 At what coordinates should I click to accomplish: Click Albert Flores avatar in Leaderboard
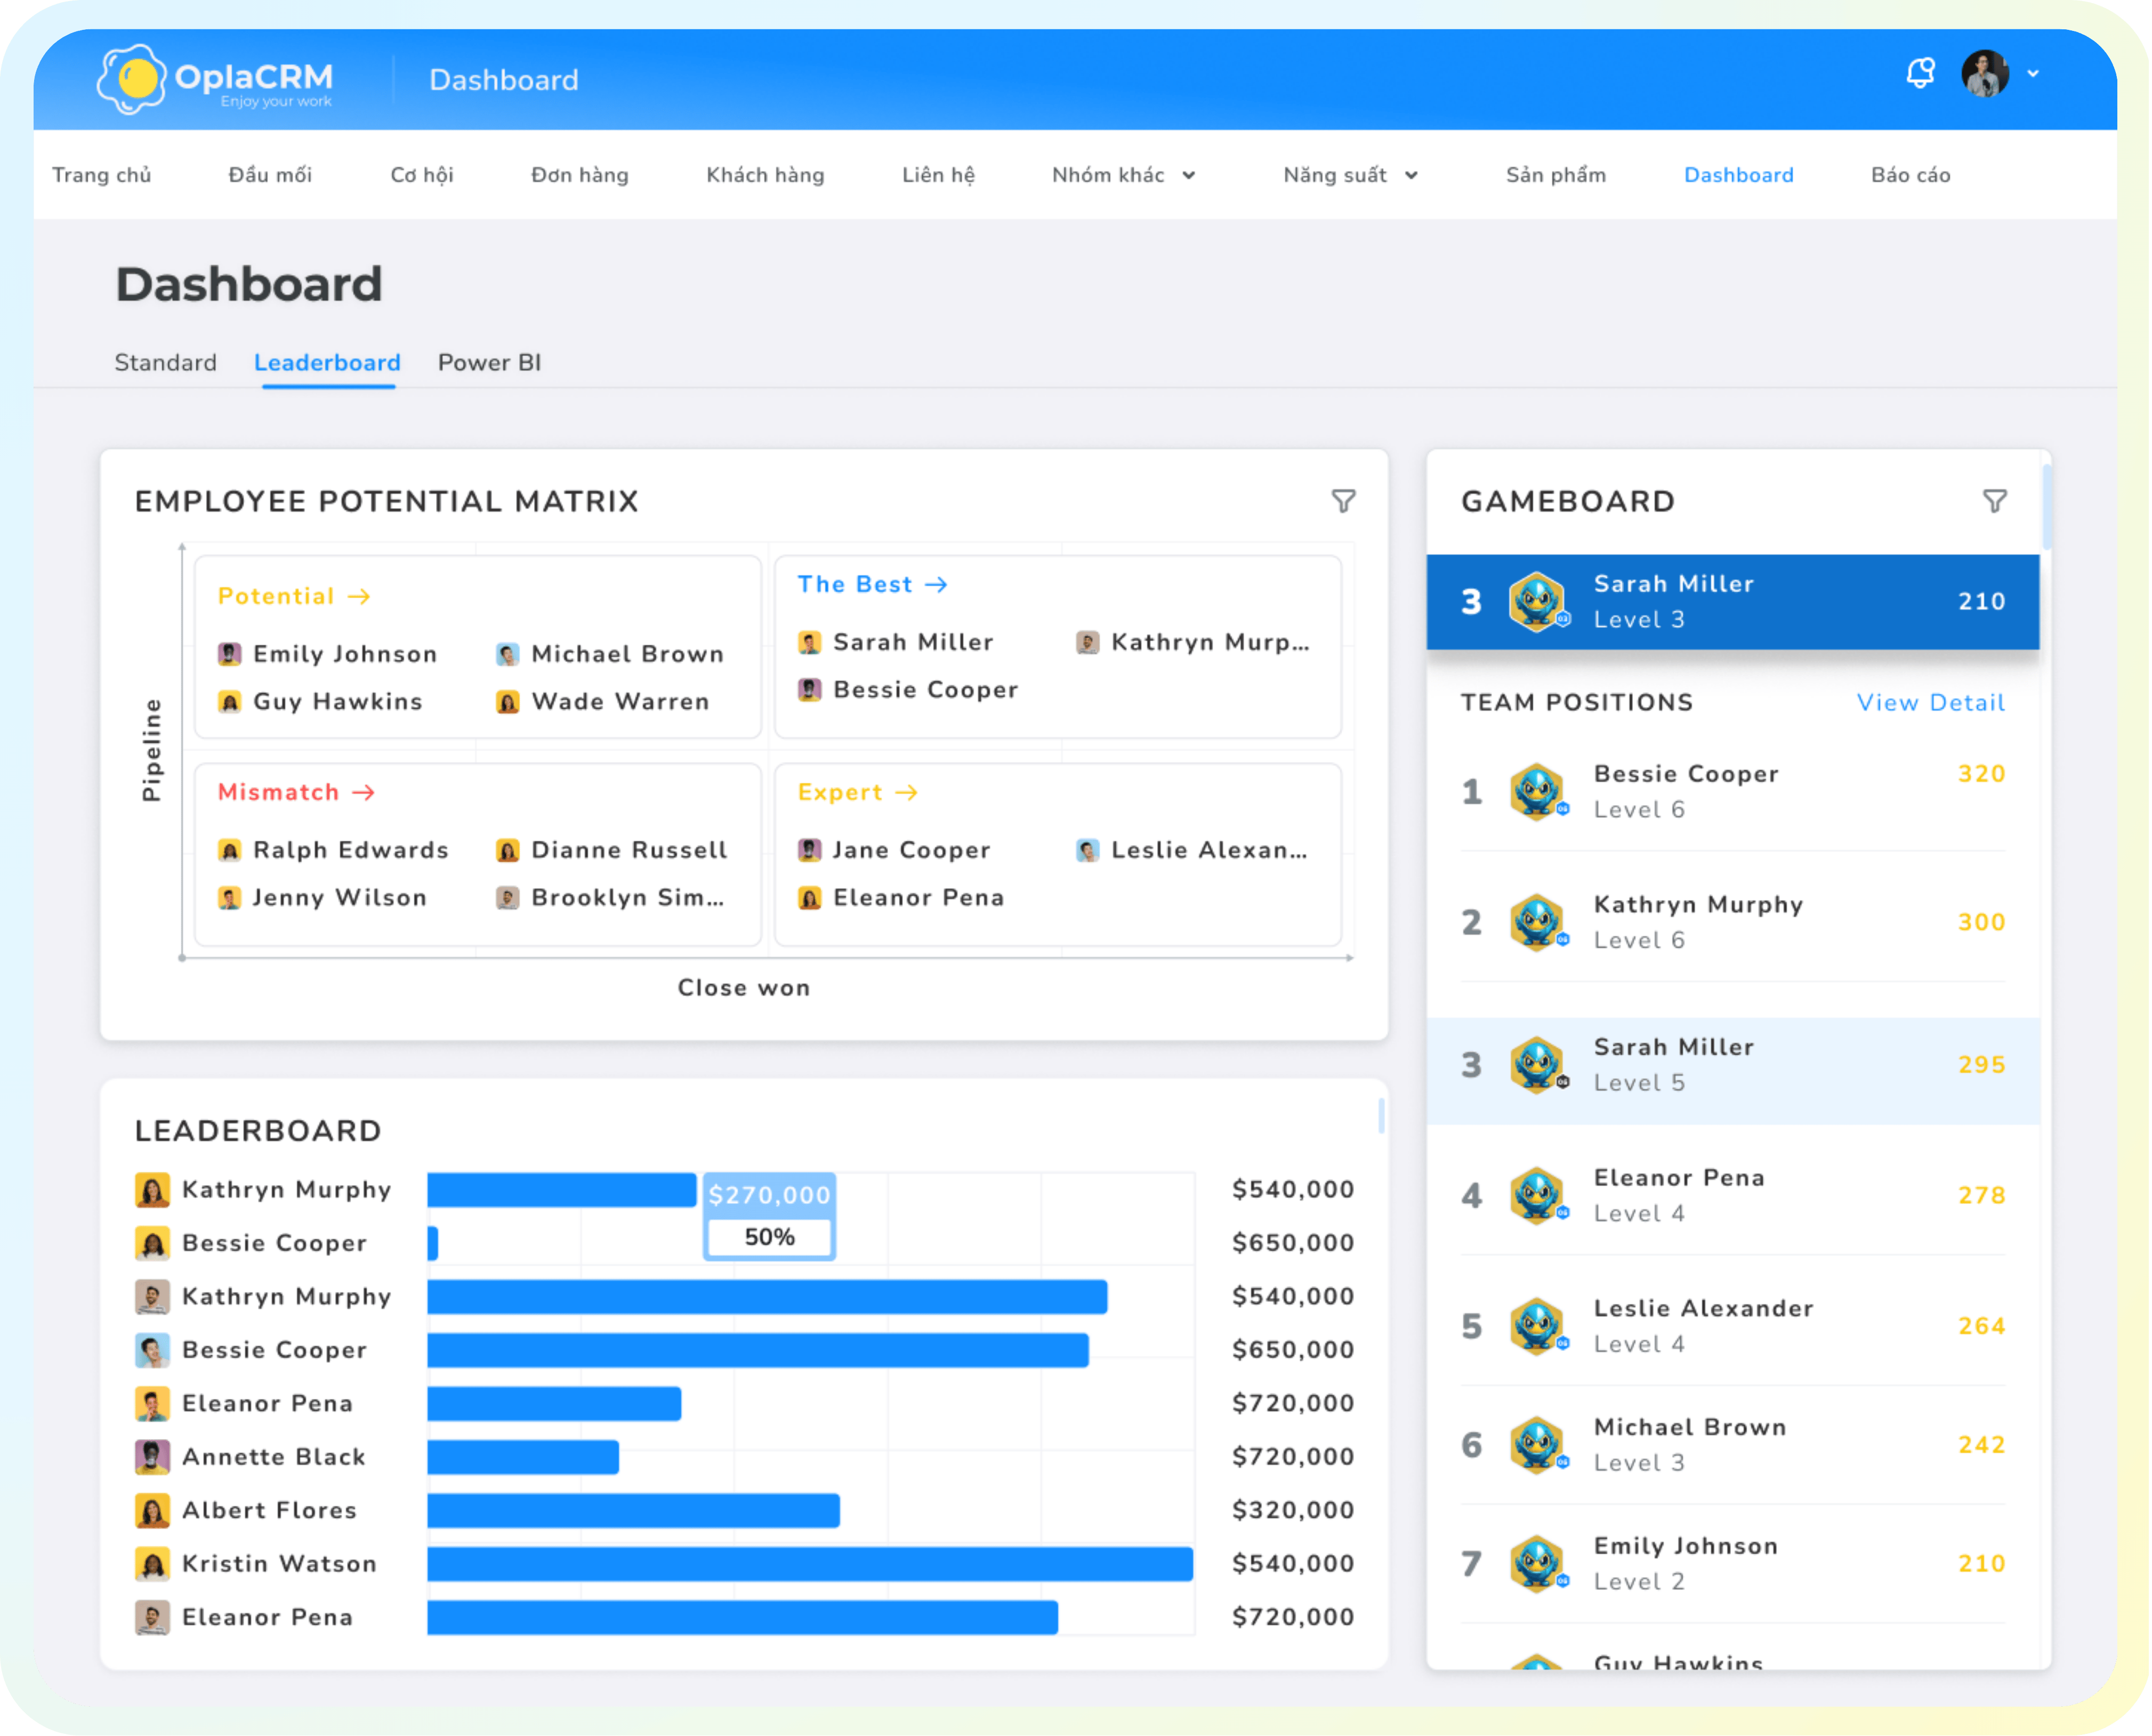click(152, 1510)
